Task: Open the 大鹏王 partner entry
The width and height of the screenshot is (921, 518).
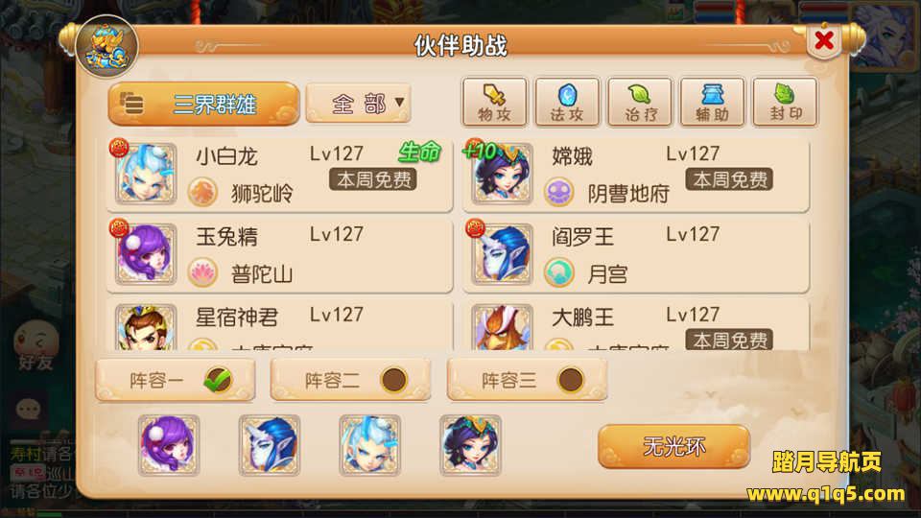Action: click(636, 326)
